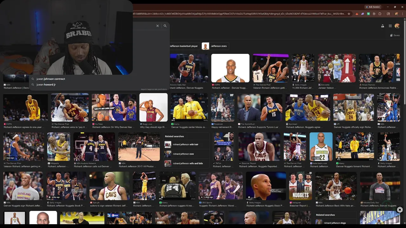Open NBA 'Denver Nuggets sign Richard Jeffer...' image
The width and height of the screenshot is (406, 228).
click(x=23, y=186)
